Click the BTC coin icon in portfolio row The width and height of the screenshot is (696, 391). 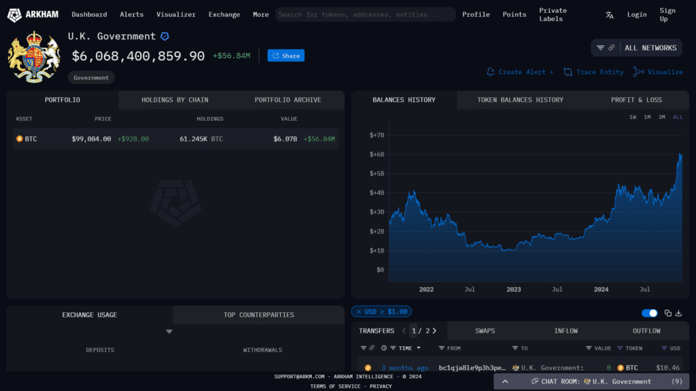tap(20, 139)
